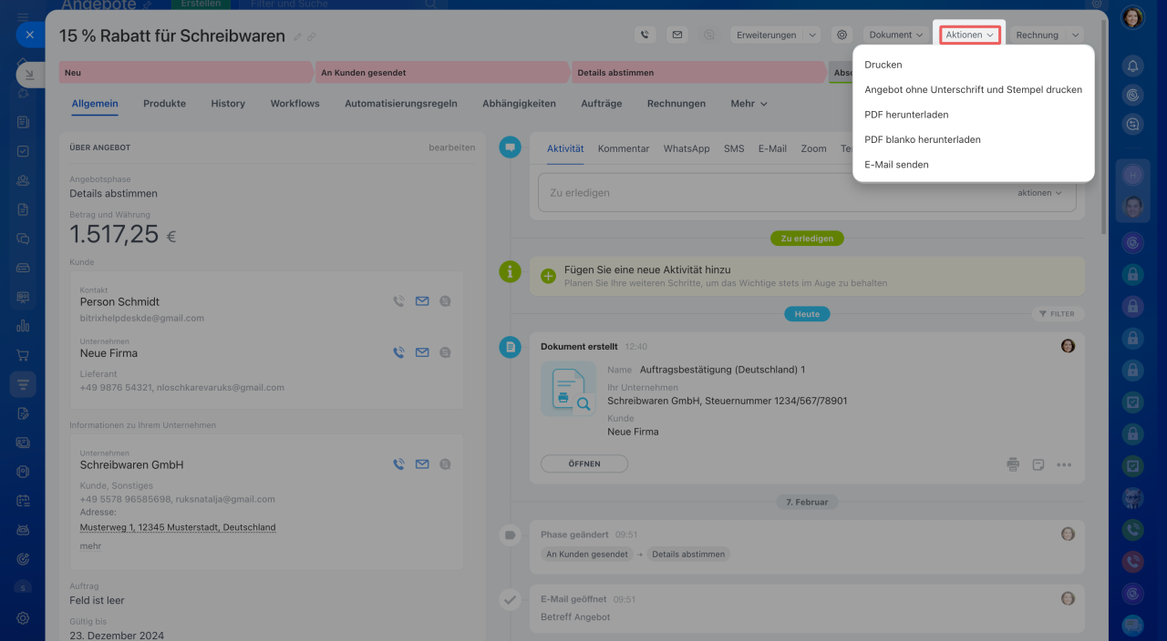Copy the offer link icon beside title
The image size is (1167, 641).
tap(312, 37)
